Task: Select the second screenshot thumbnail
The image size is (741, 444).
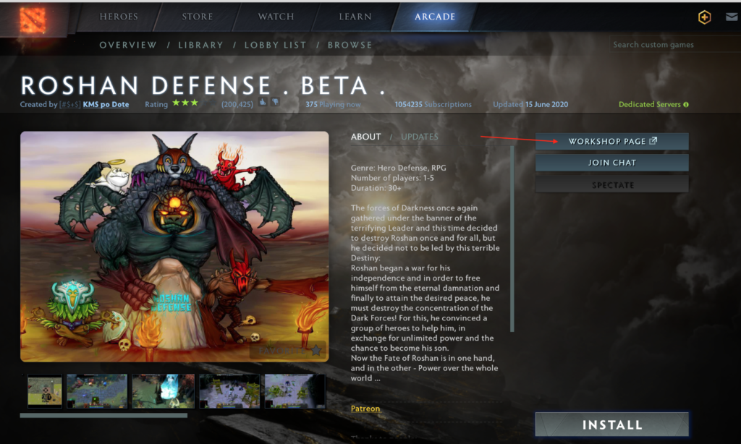Action: [x=97, y=391]
